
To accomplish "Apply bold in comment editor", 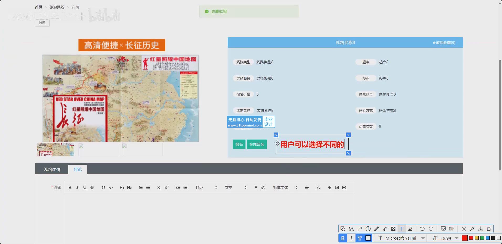I will pos(70,187).
